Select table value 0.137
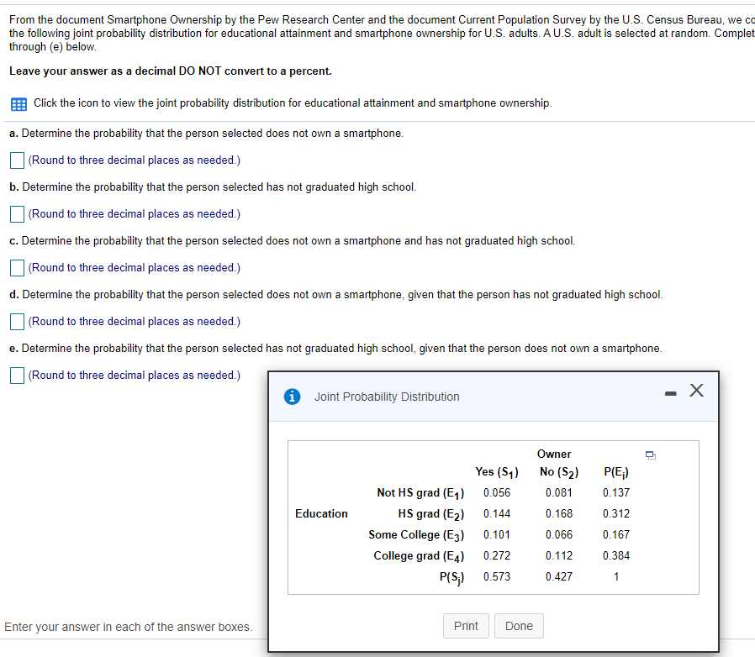The width and height of the screenshot is (755, 657). (616, 492)
